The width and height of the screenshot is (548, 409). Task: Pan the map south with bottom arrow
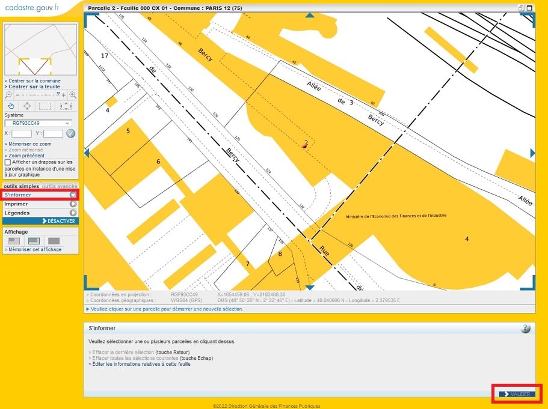(x=310, y=288)
